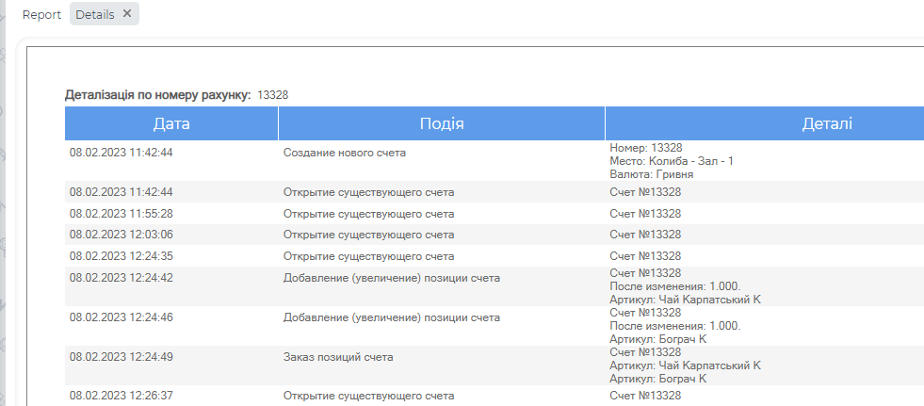Click the Подія column header
The image size is (924, 406).
click(x=441, y=123)
